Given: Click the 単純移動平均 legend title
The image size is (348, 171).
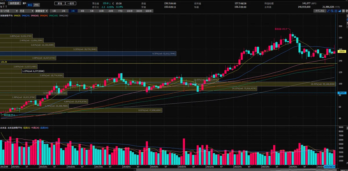Looking at the screenshot, I should tap(6, 15).
